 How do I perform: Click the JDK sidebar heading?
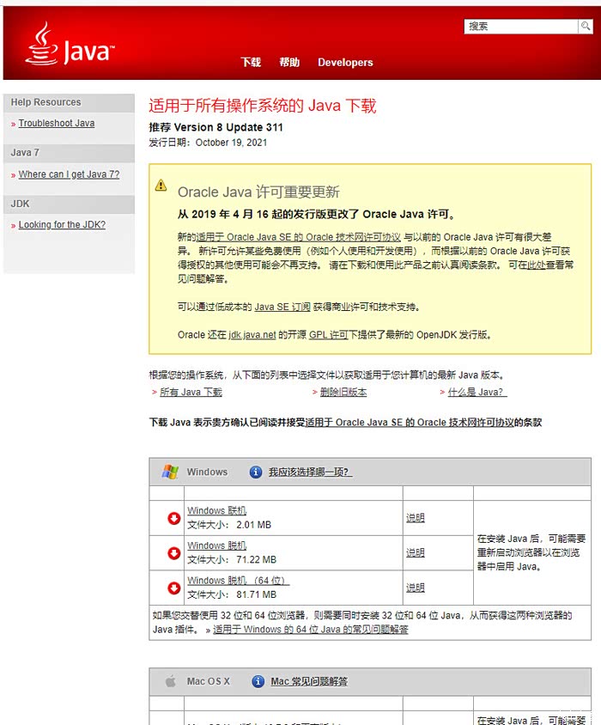[x=20, y=204]
